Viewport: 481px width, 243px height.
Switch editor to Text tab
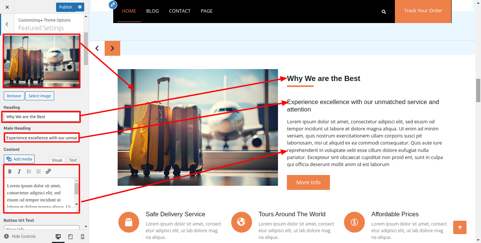click(73, 160)
